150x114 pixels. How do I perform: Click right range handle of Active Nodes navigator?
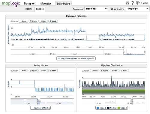[x=40, y=101]
